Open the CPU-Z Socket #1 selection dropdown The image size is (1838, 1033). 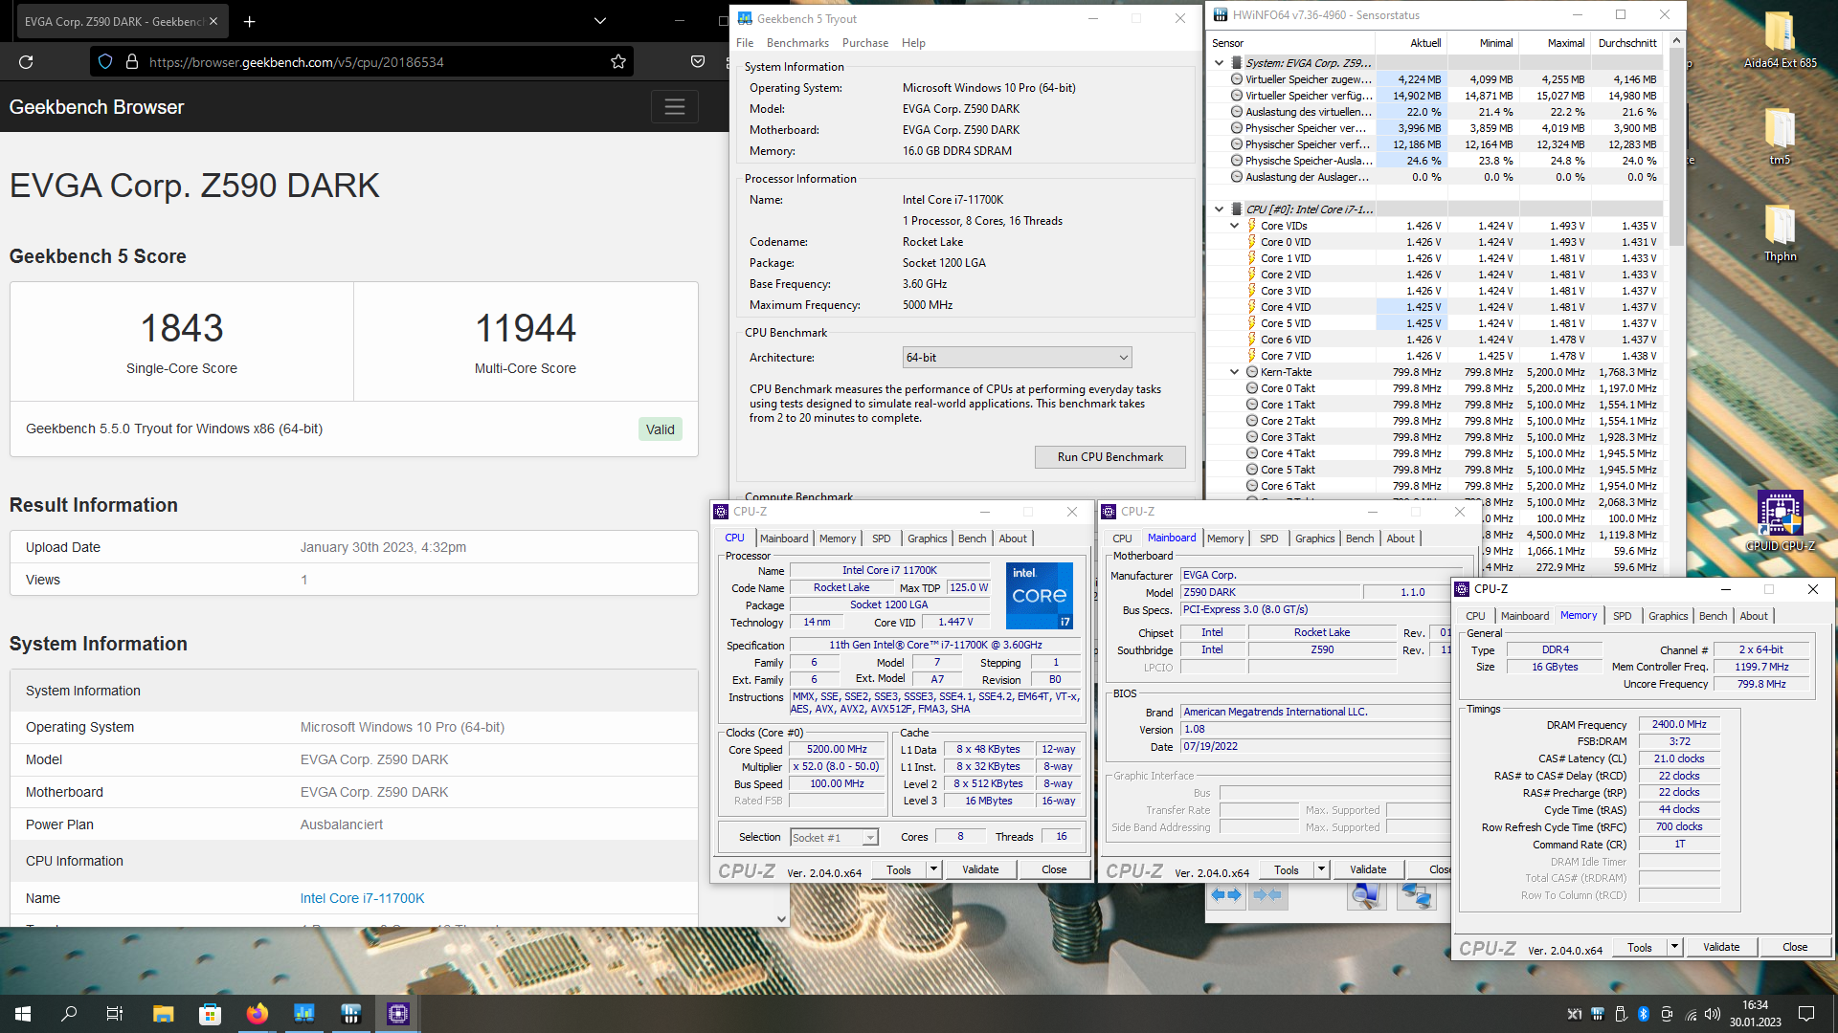[x=834, y=838]
